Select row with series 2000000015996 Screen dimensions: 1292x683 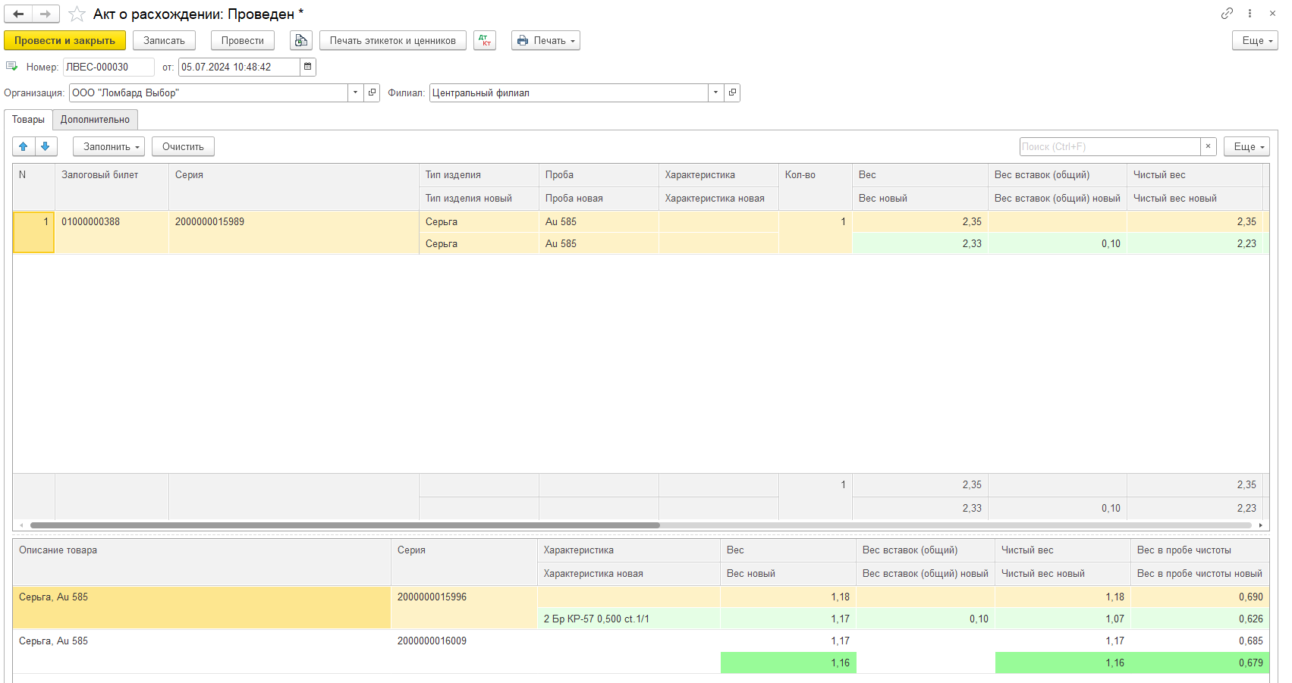coord(641,608)
